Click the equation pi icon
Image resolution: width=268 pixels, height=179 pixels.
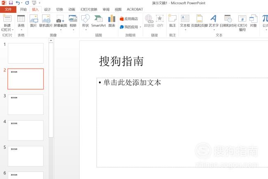(265, 19)
